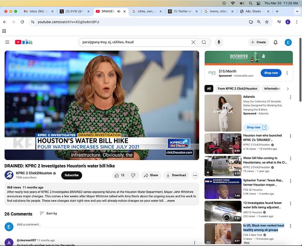This screenshot has width=302, height=246.
Task: Dislike the video with thumbs down
Action: (x=133, y=175)
